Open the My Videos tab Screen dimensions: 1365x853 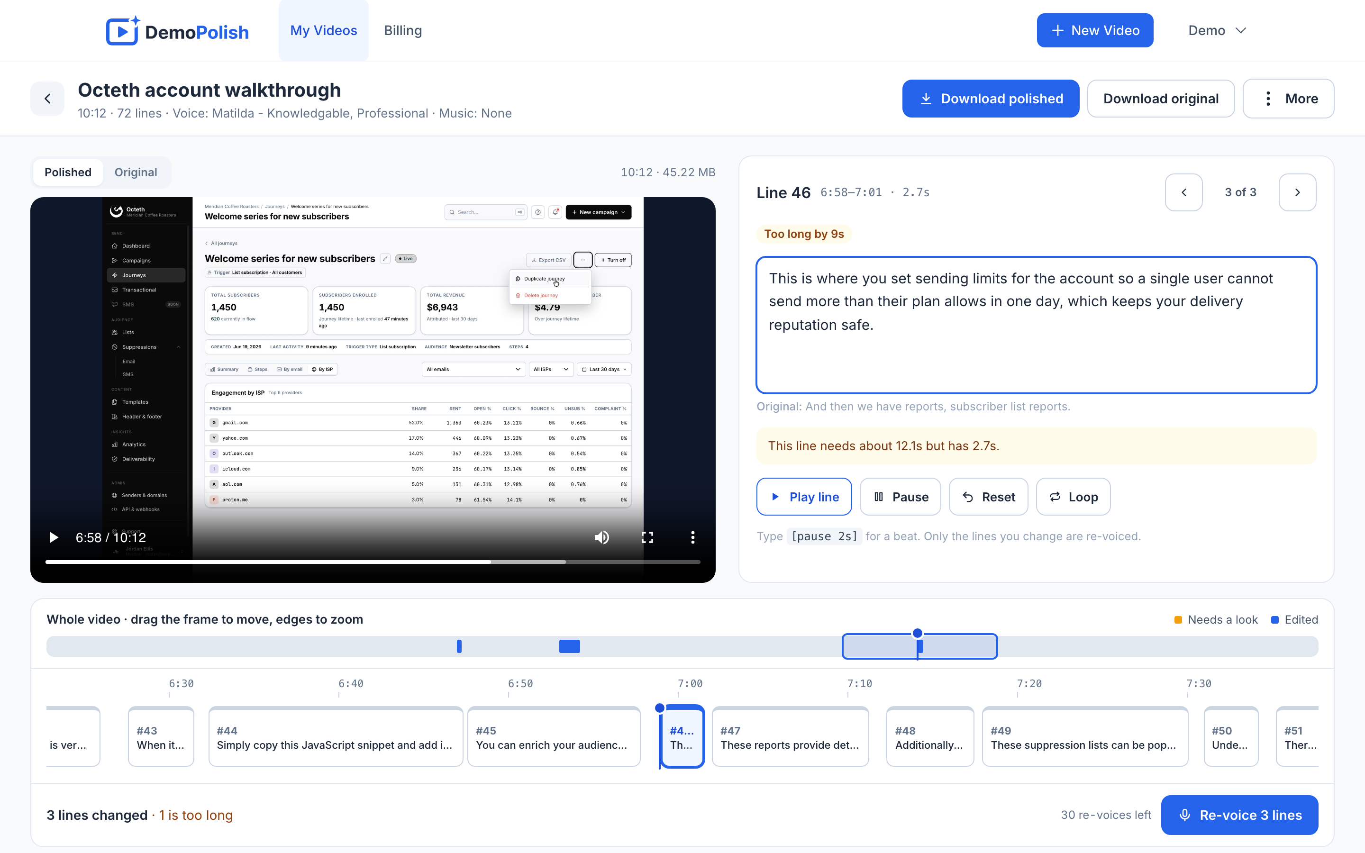click(x=323, y=30)
